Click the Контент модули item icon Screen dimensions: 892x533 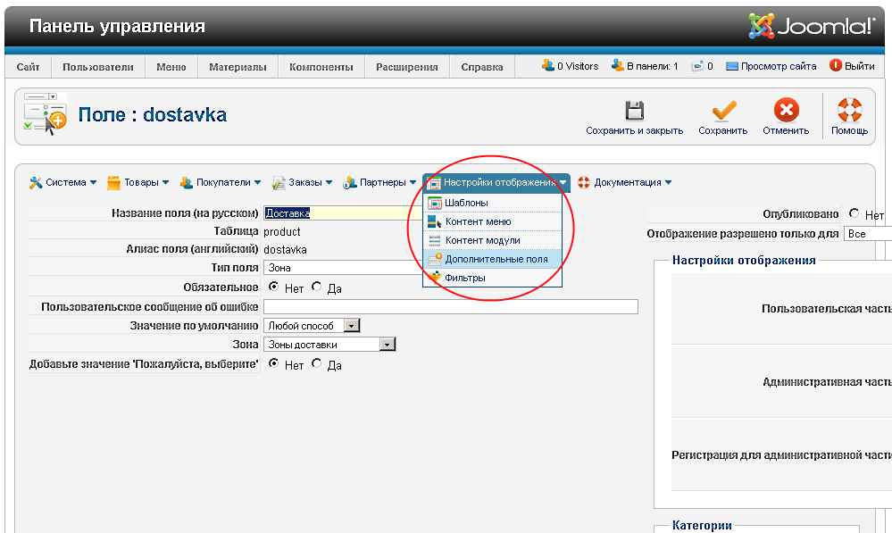point(435,241)
